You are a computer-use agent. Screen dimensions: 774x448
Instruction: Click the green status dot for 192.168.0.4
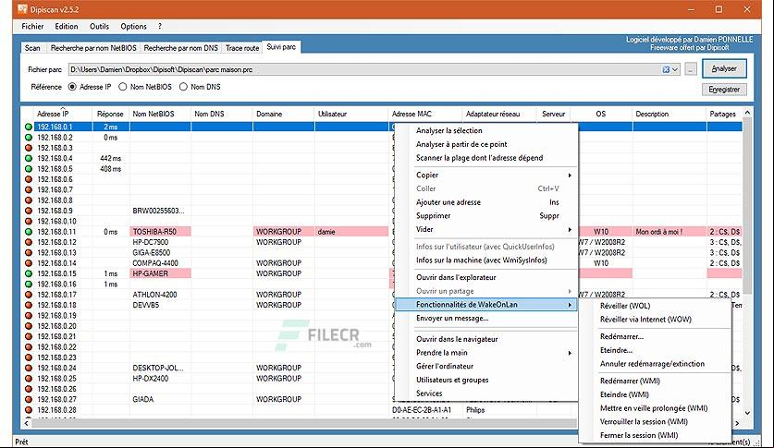click(29, 158)
